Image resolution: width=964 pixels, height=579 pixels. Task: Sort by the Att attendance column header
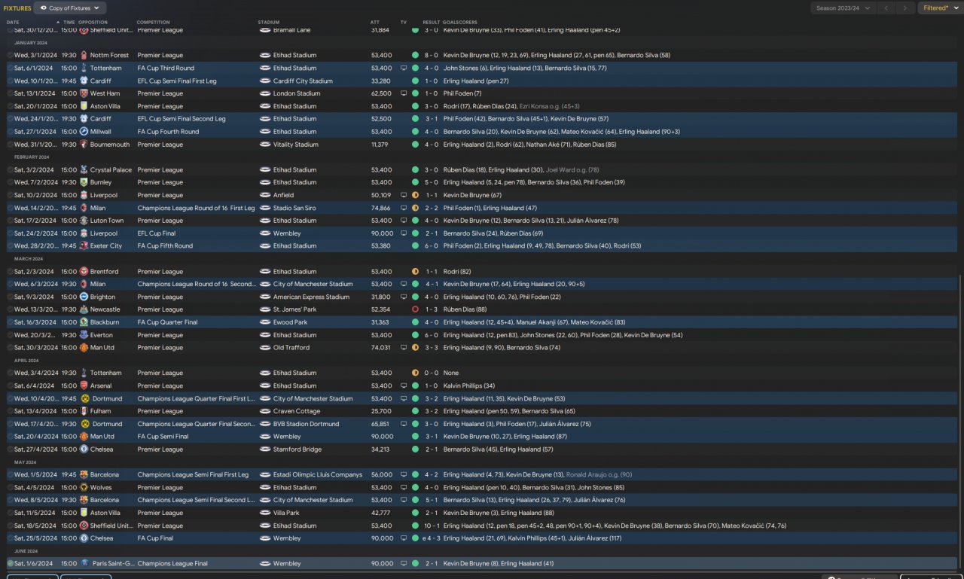[x=375, y=23]
